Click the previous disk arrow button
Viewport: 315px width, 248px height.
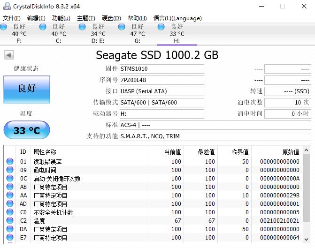click(9, 55)
